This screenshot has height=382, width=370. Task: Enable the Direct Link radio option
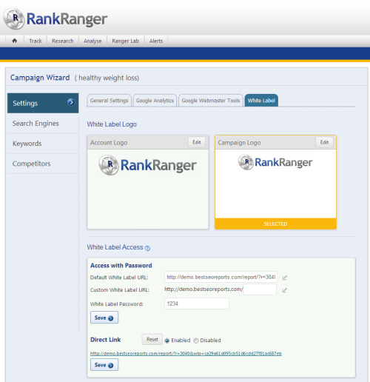click(x=167, y=341)
